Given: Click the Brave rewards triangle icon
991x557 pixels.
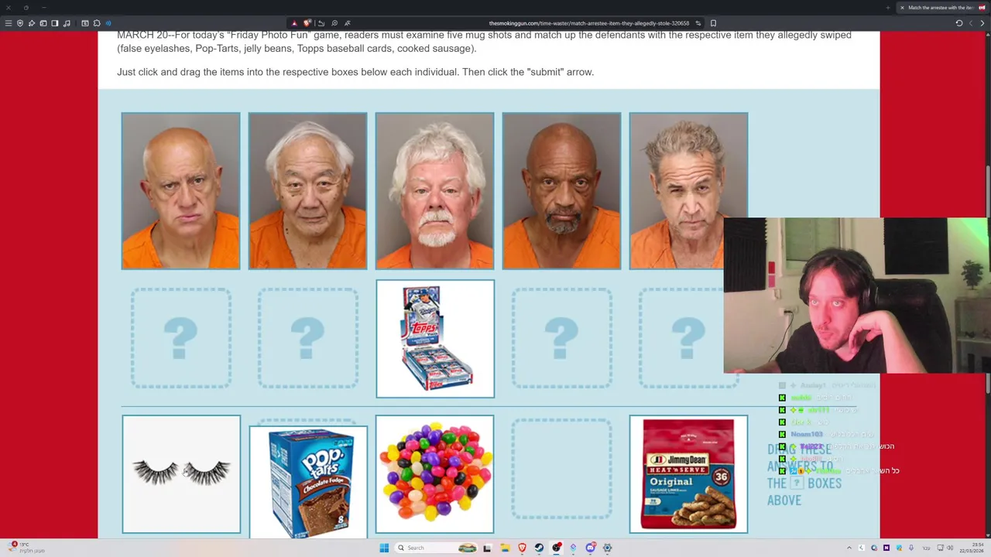Looking at the screenshot, I should coord(294,23).
